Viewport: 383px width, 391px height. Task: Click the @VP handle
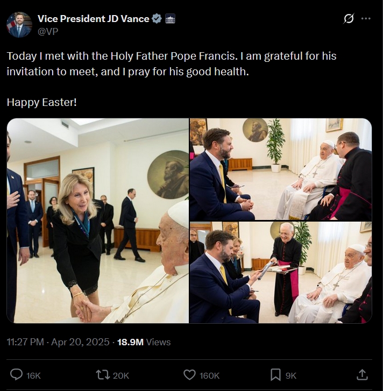tap(47, 31)
